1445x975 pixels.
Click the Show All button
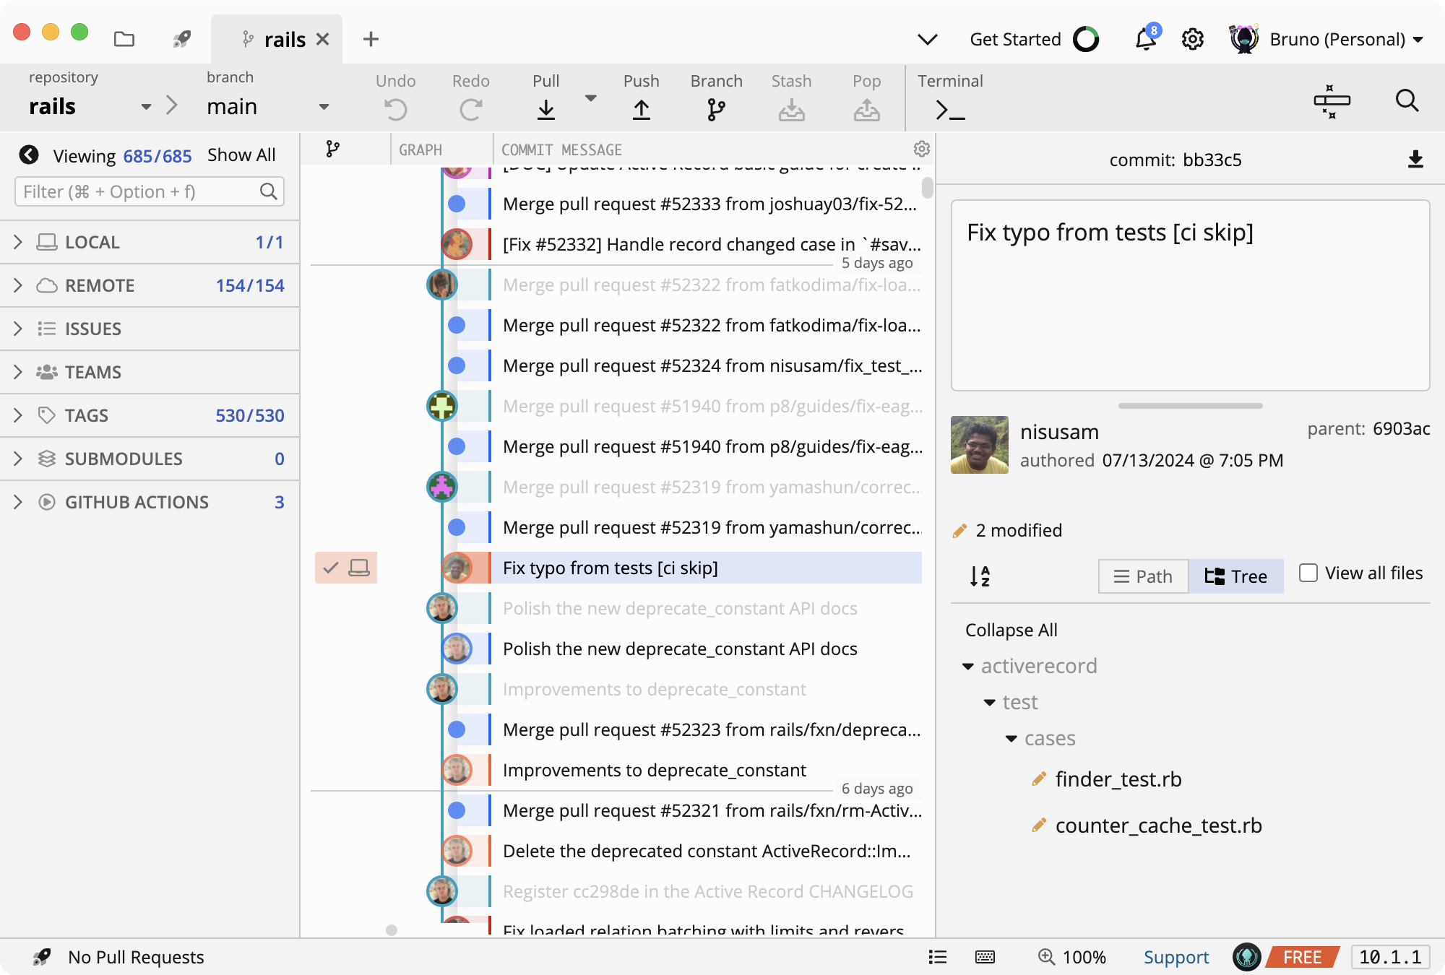241,155
